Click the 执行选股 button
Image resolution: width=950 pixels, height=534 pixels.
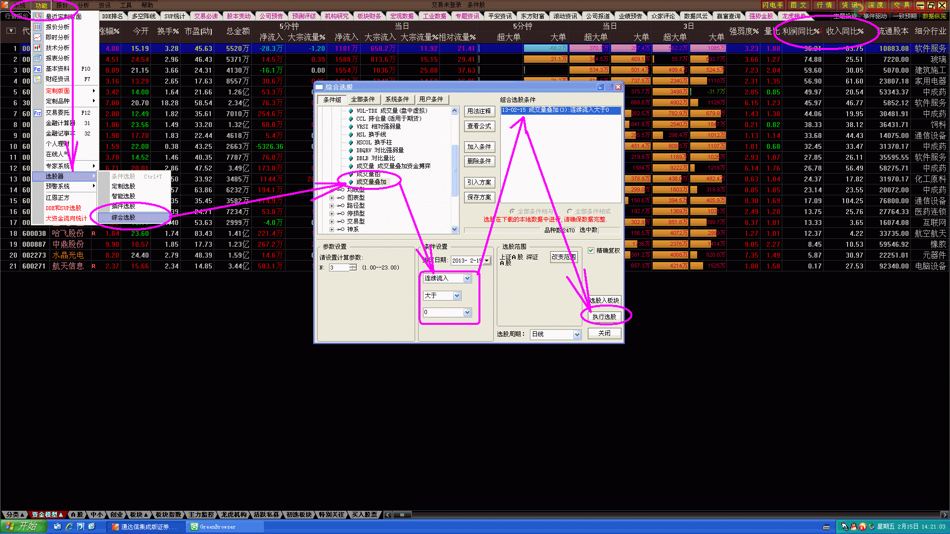click(604, 317)
